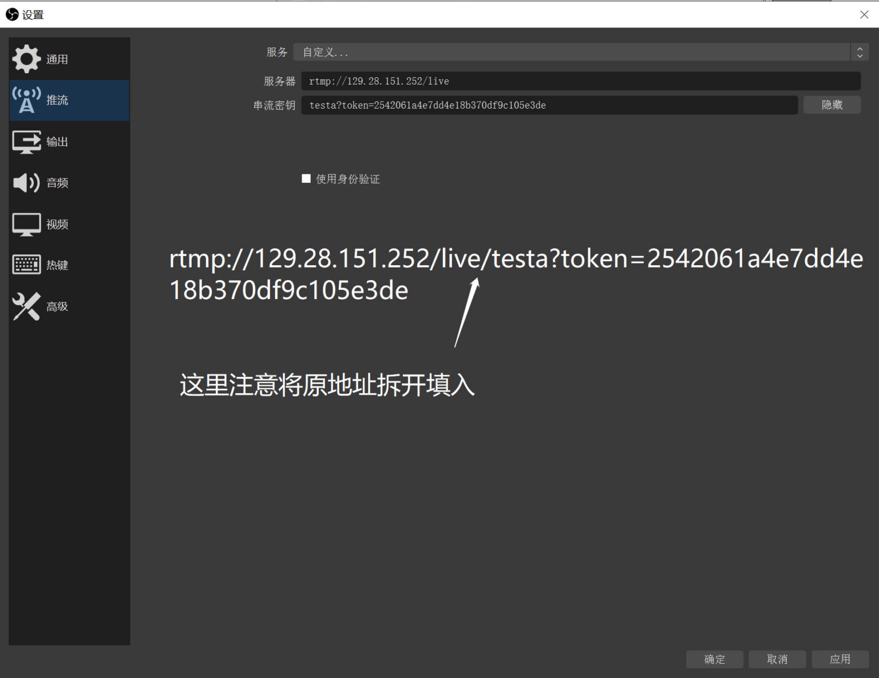Cancel changes with 取消 button
879x678 pixels.
pos(777,659)
